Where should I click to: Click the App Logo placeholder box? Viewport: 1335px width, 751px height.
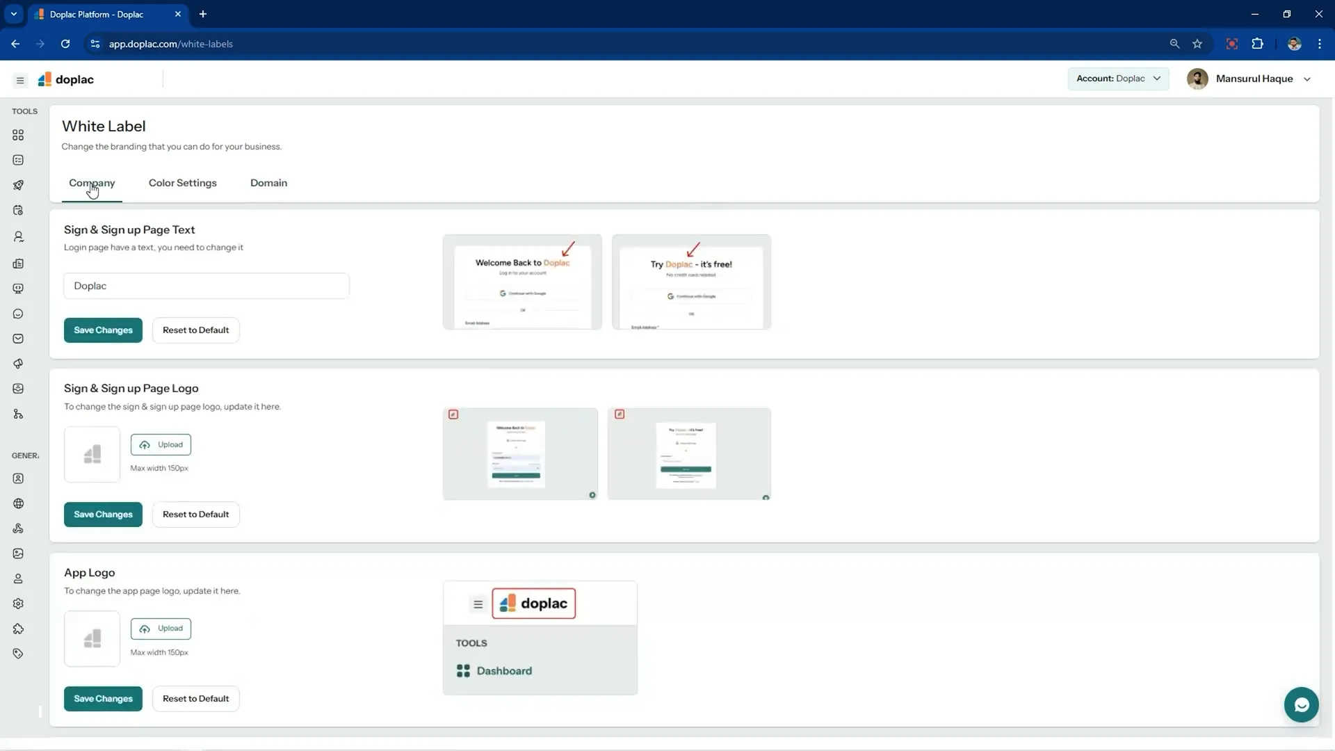[92, 639]
